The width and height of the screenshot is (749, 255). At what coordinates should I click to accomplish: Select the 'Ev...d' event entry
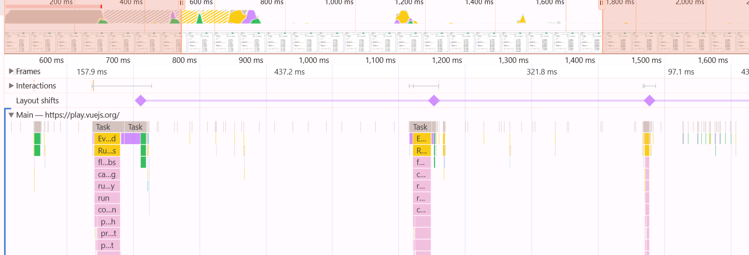[x=107, y=138]
